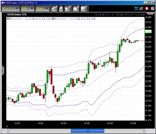
Task: Click the first magnifier zoom icon
Action: [148, 131]
